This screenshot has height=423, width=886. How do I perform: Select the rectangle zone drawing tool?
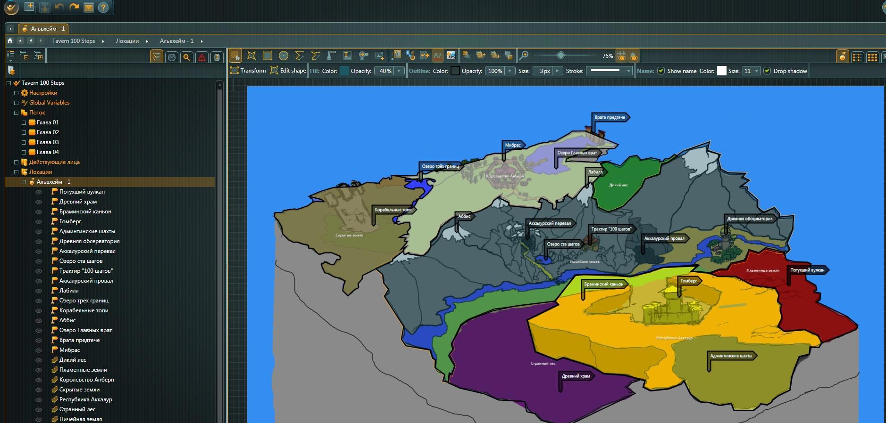pyautogui.click(x=267, y=56)
